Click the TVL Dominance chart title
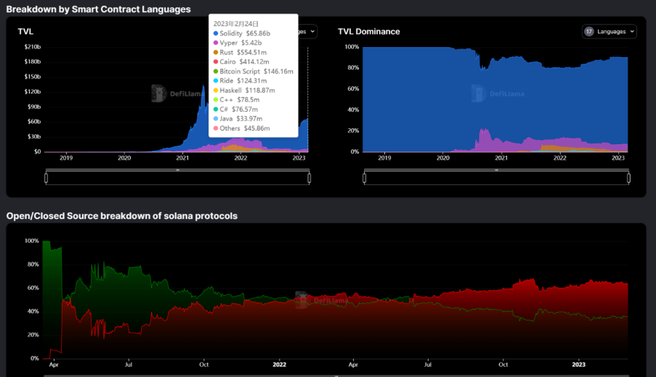Screen dimensions: 656x377 (368, 32)
